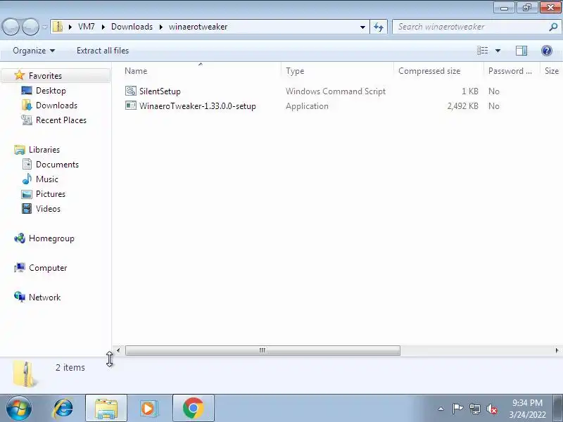563x422 pixels.
Task: Launch Internet Explorer from the taskbar
Action: tap(63, 409)
